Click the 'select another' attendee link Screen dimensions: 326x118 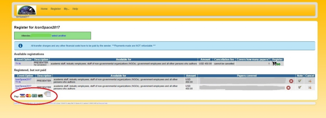[59, 36]
